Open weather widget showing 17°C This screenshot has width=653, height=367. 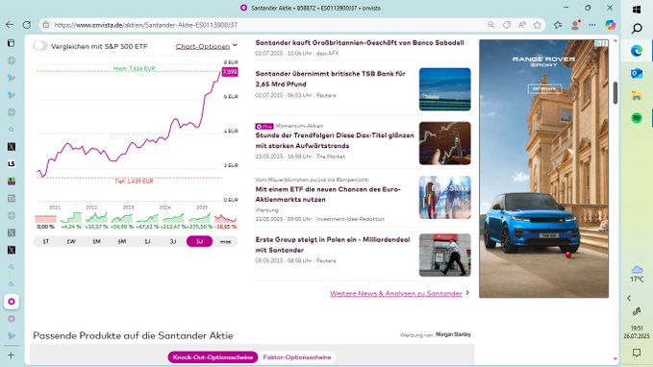coord(637,274)
